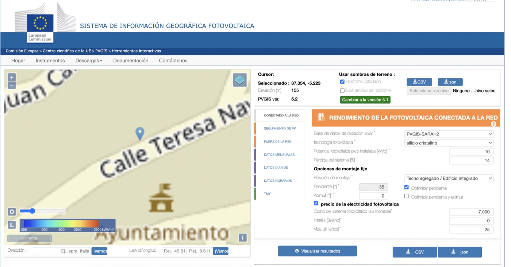The image size is (511, 267).
Task: Click the map opacity slider handle
Action: pyautogui.click(x=32, y=211)
